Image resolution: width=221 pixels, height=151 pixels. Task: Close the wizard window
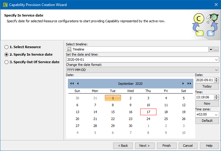tap(216, 5)
